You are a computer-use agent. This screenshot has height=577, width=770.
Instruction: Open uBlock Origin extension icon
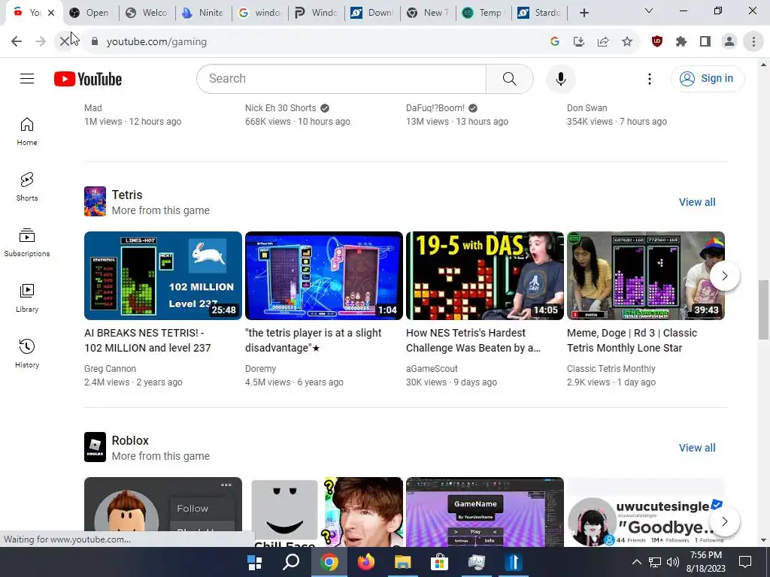[657, 42]
